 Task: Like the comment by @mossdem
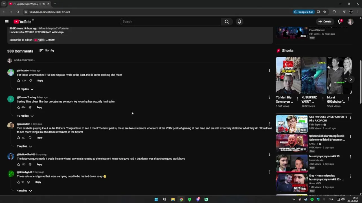(19, 138)
